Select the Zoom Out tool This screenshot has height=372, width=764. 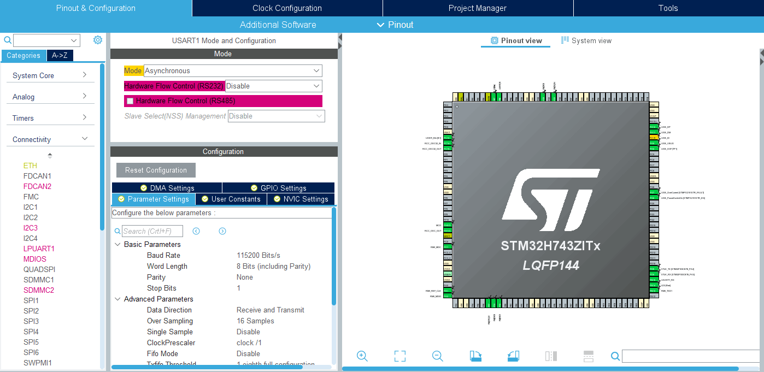437,356
